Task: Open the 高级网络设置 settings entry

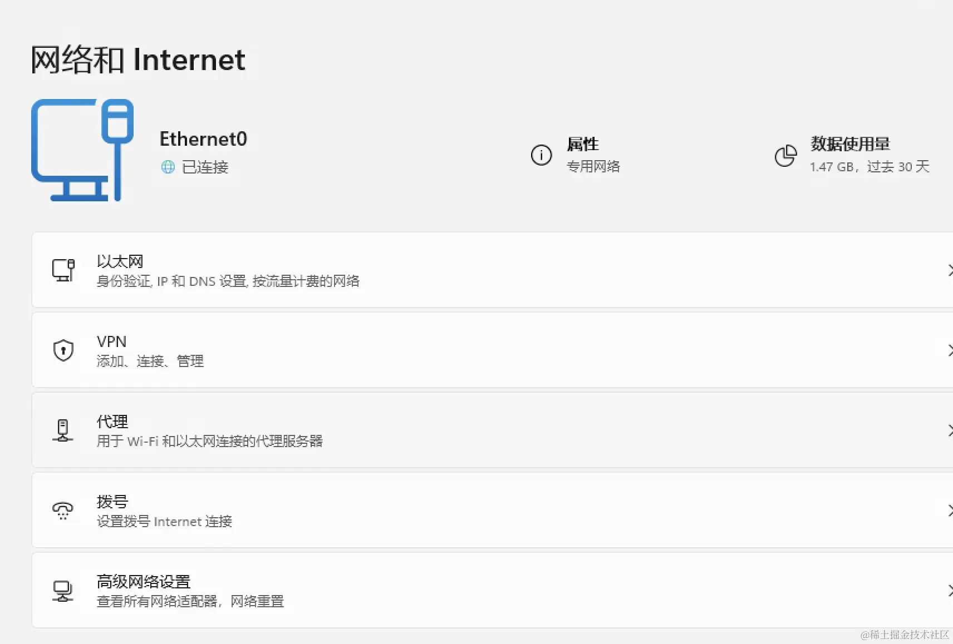Action: point(493,591)
